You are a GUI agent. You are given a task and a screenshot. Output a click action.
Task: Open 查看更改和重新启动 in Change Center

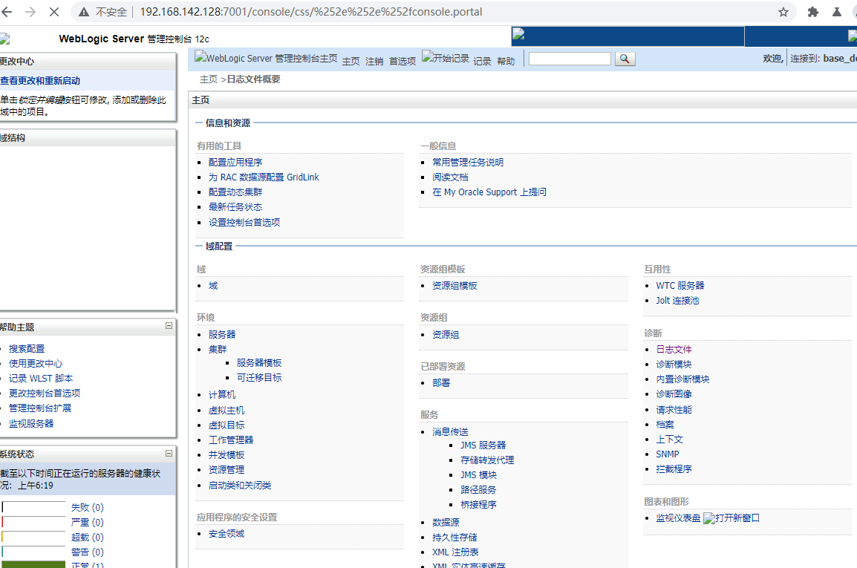(40, 80)
